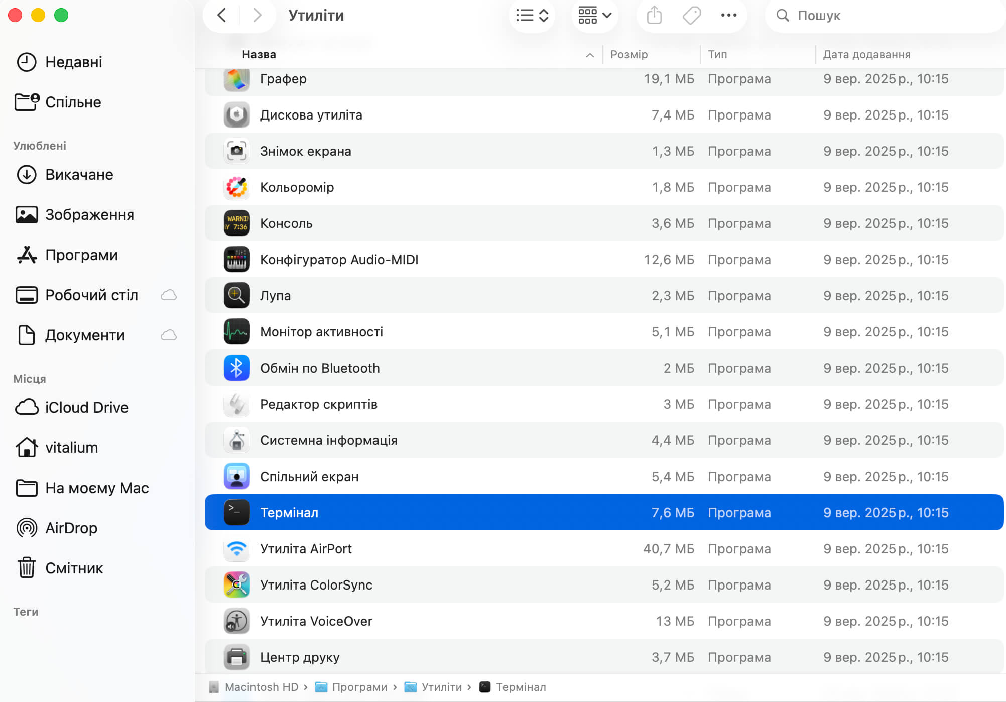Click the Термінал app icon

pyautogui.click(x=237, y=513)
